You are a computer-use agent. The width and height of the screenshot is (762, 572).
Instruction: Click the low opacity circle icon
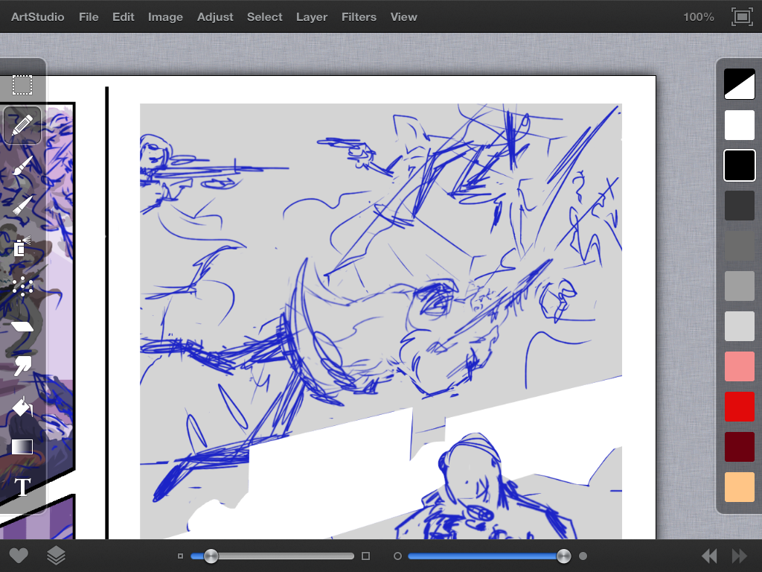pyautogui.click(x=397, y=556)
